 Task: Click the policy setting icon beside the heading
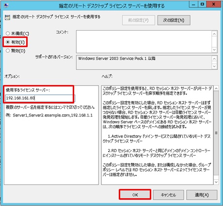click(7, 17)
